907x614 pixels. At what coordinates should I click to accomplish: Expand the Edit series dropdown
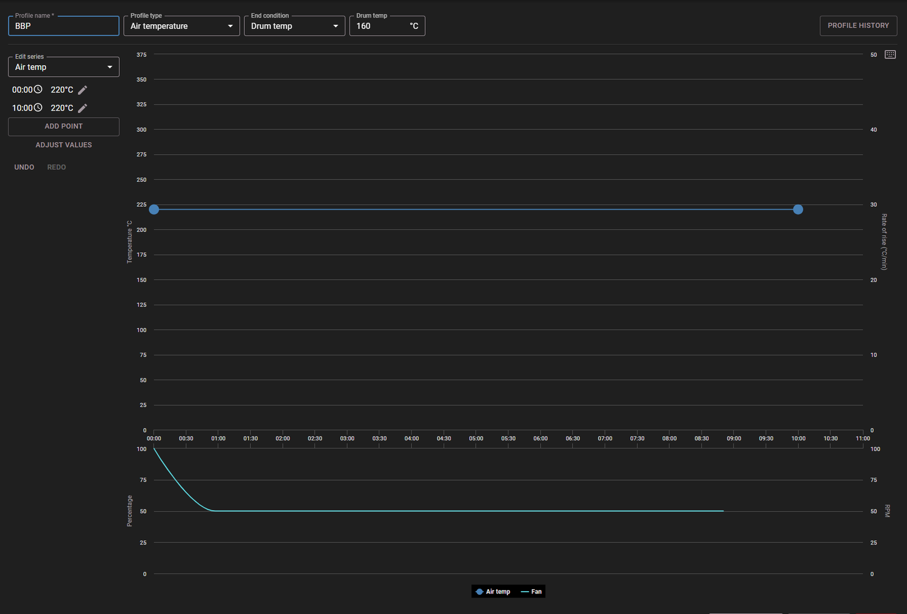(x=63, y=67)
